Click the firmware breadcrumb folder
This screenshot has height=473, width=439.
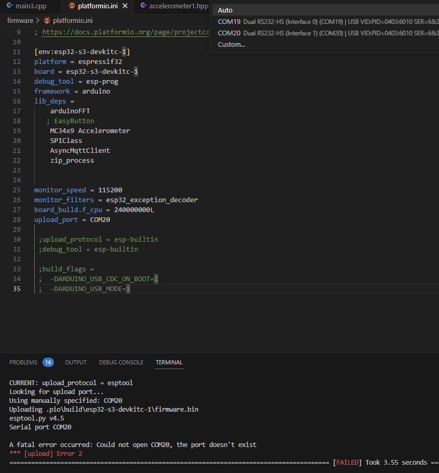(20, 20)
